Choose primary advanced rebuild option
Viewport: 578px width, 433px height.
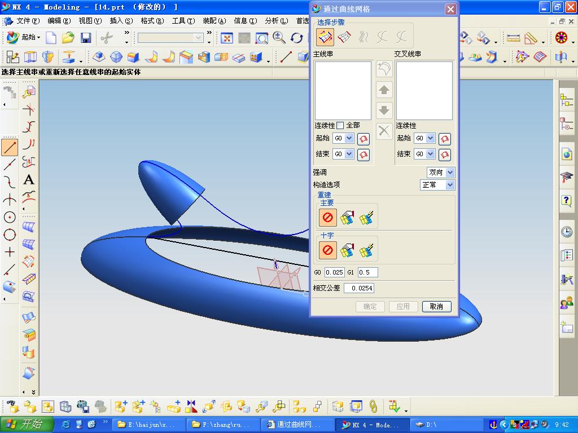coord(366,217)
